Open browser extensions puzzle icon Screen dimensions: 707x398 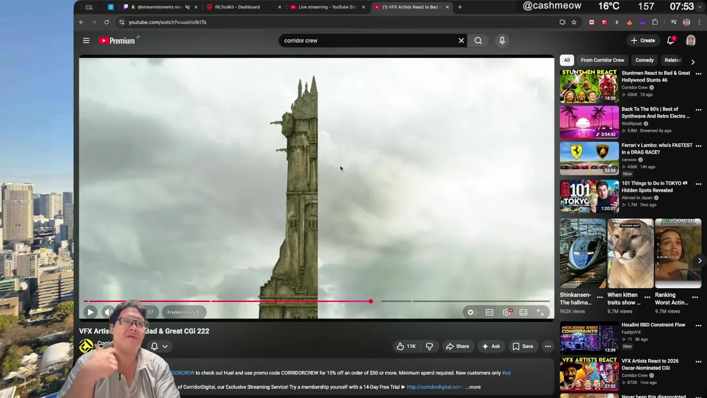coord(655,22)
